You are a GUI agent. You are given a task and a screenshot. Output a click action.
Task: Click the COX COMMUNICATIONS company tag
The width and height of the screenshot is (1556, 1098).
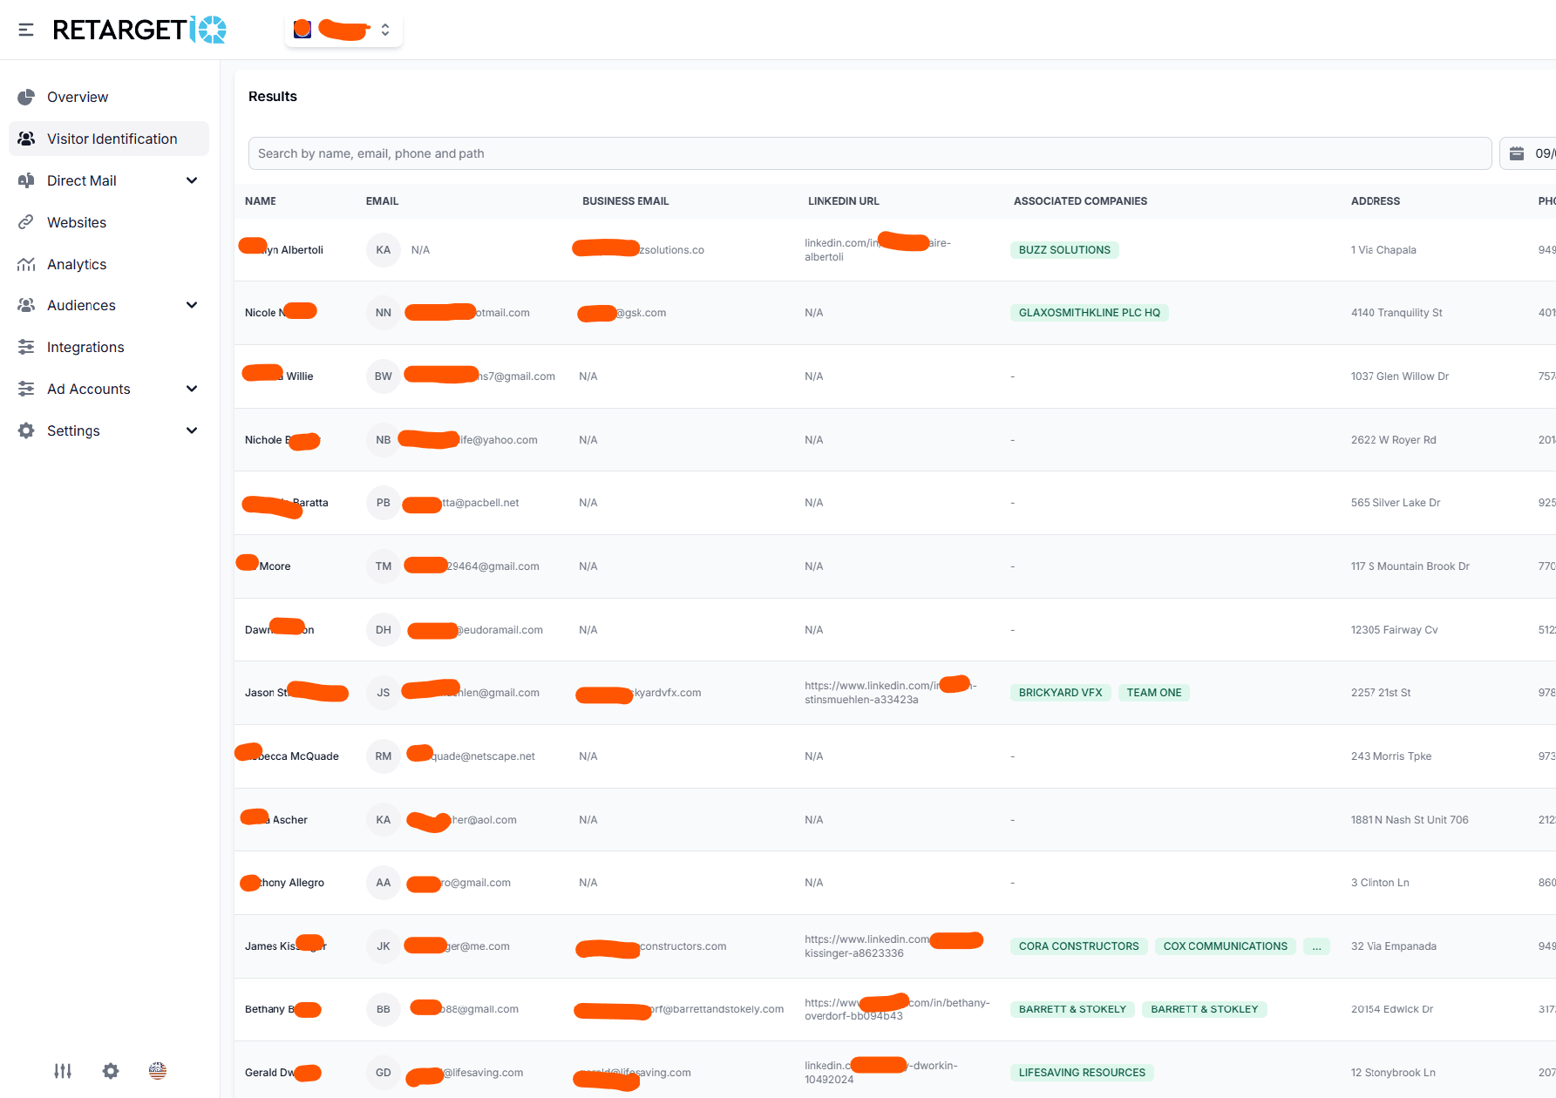1225,946
